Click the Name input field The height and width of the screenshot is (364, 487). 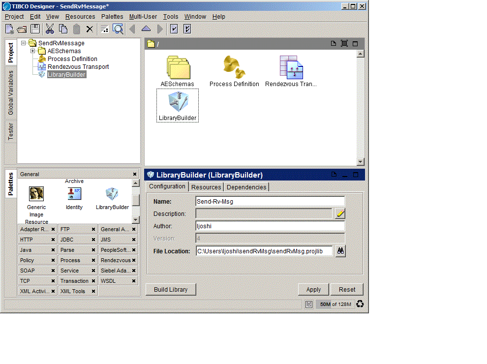(270, 201)
